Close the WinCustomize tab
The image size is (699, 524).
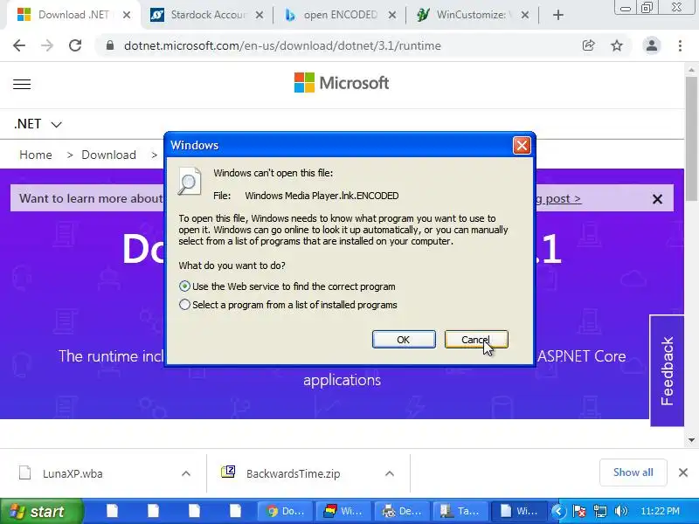pos(525,15)
